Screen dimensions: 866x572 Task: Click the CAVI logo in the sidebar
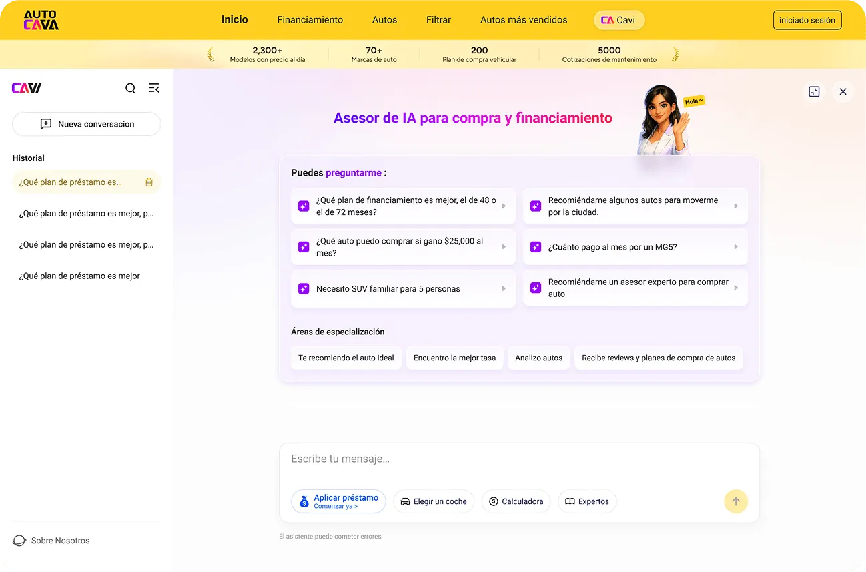27,88
